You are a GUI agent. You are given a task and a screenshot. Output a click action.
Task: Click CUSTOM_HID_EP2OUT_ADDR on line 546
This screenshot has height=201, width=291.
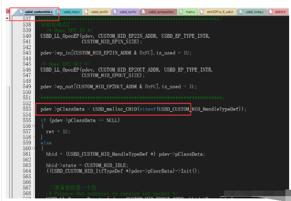[129, 70]
